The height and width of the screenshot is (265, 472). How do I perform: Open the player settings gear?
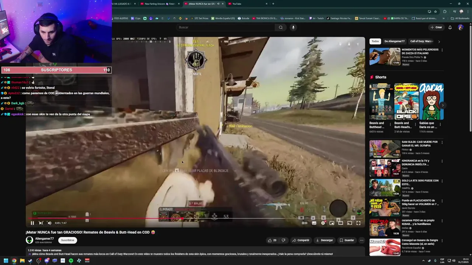[323, 223]
